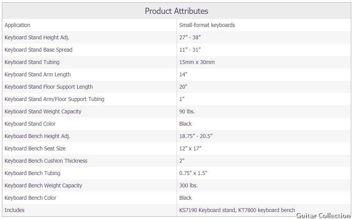The width and height of the screenshot is (354, 219).
Task: Select the 300 lbs. bench capacity value
Action: [189, 185]
